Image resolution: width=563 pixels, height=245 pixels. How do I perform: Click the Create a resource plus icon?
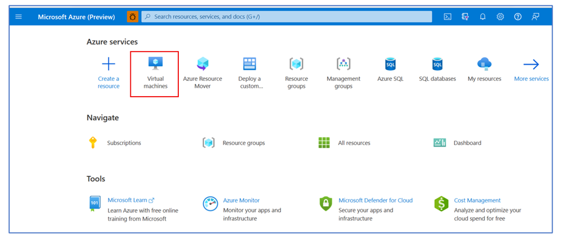click(108, 65)
